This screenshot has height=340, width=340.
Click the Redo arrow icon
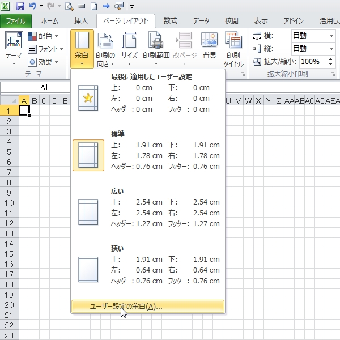tap(50, 6)
